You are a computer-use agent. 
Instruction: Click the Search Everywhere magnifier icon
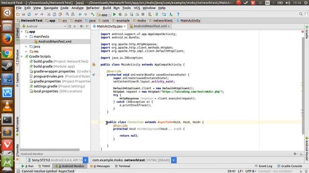301,14
